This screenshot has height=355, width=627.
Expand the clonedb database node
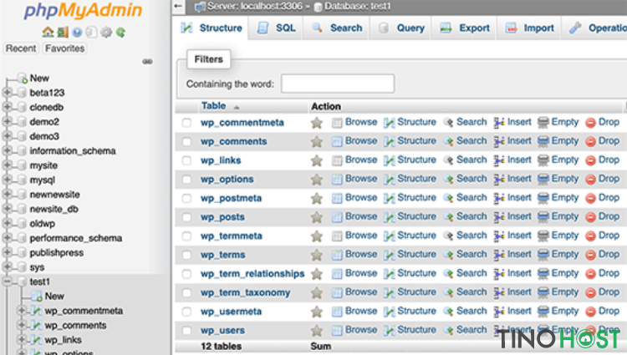coord(7,107)
